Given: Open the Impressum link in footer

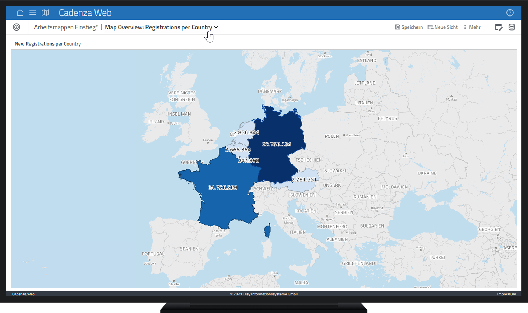Looking at the screenshot, I should click(x=506, y=294).
